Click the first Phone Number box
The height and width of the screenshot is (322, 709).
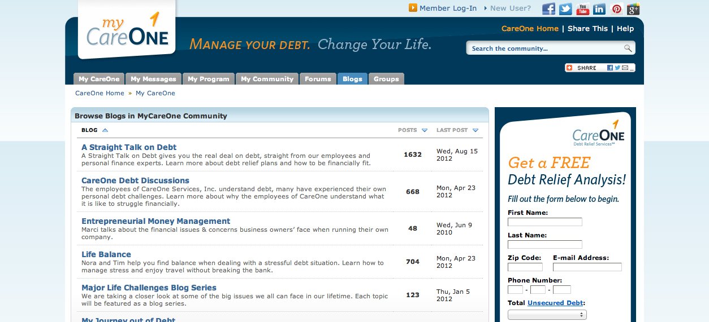click(515, 290)
